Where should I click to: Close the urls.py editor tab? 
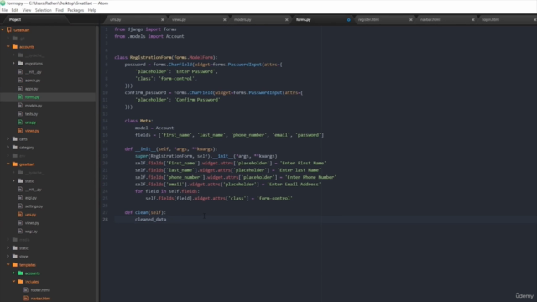point(162,20)
